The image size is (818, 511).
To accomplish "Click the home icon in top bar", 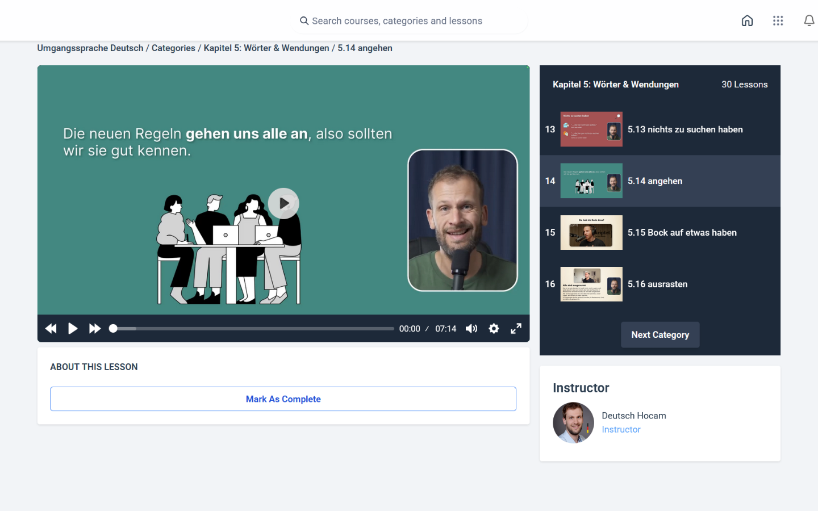I will tap(747, 21).
